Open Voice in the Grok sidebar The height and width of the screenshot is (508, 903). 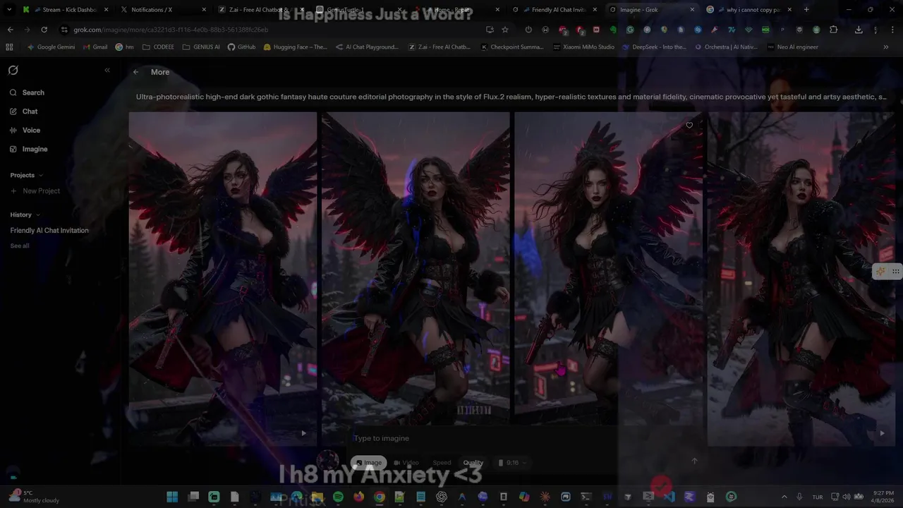(25, 131)
